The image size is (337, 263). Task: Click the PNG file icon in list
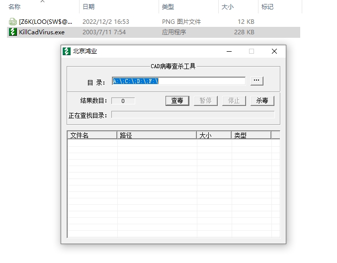[13, 22]
